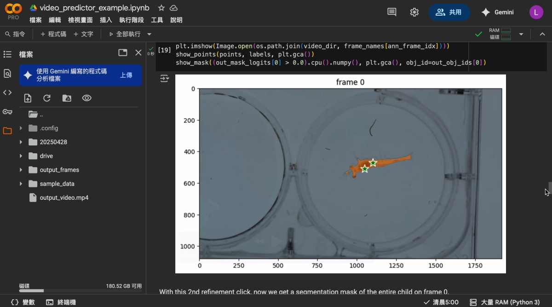Refresh the file browser listing

tap(47, 98)
